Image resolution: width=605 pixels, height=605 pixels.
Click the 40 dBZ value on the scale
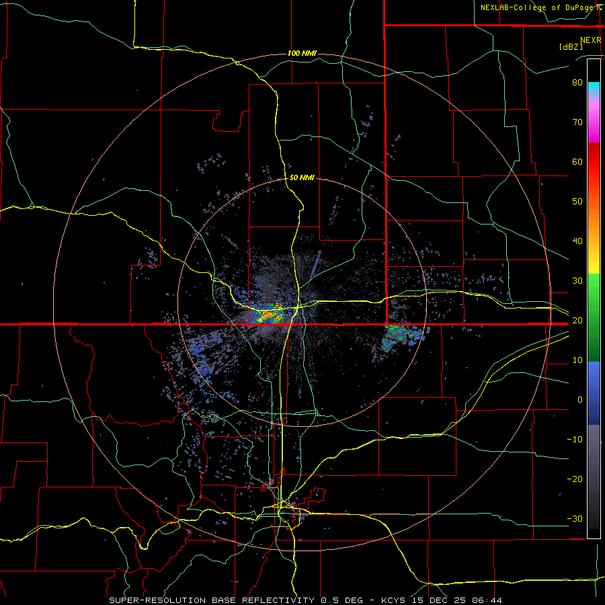[x=577, y=241]
